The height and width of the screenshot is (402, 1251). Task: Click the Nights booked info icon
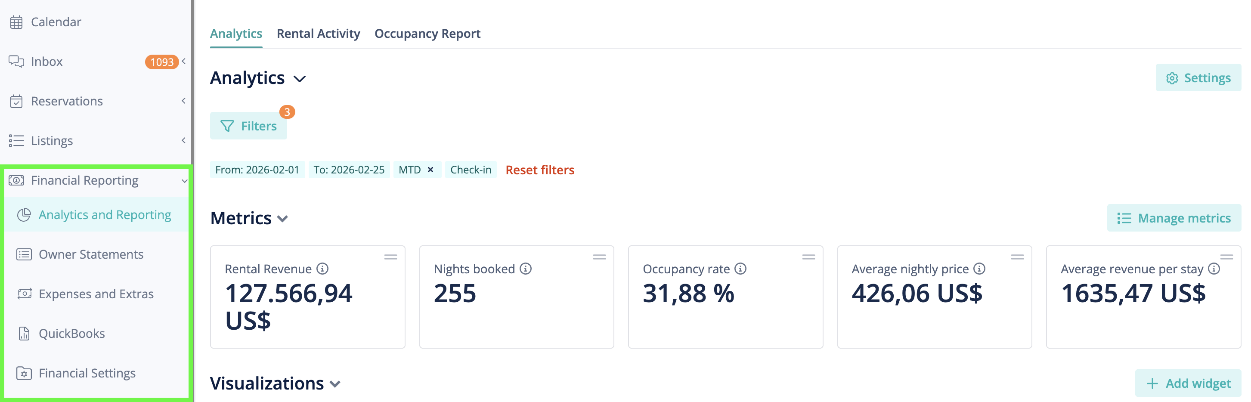(526, 269)
